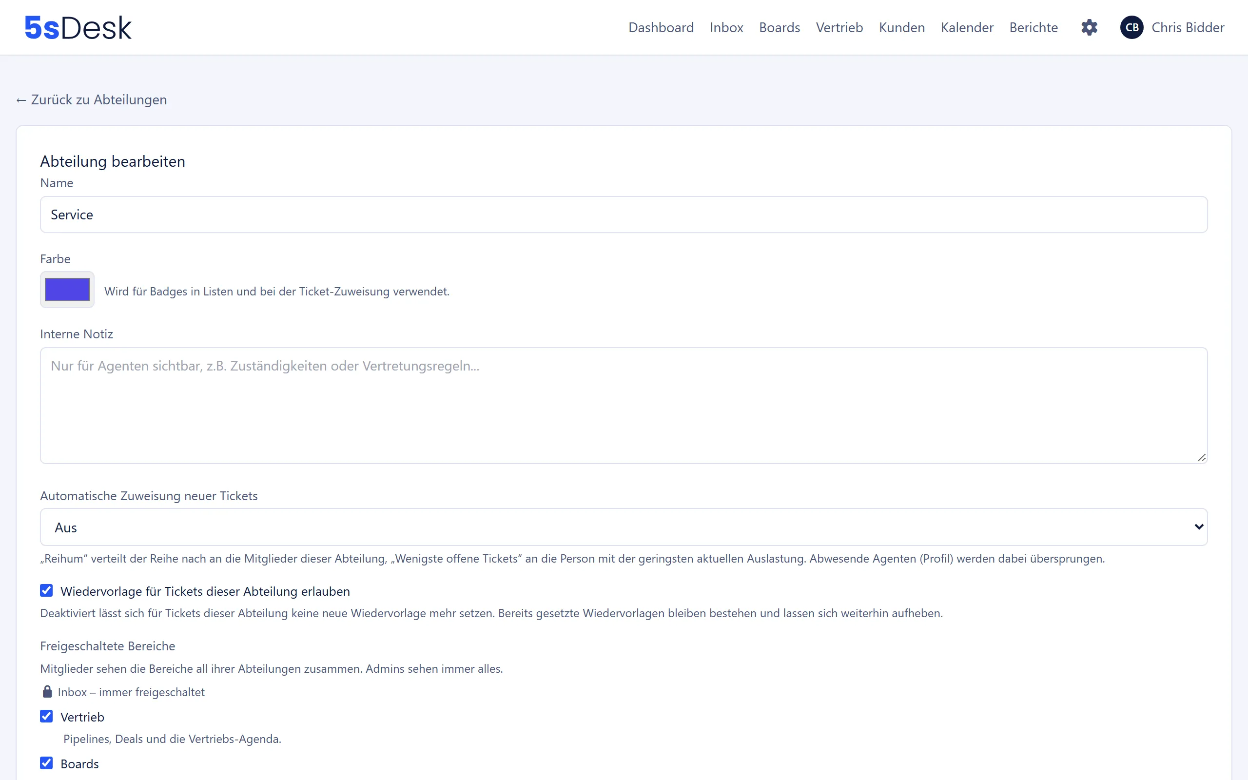Viewport: 1248px width, 780px height.
Task: Click the 'Automatische Zuweisung neuer Tickets' label
Action: (149, 496)
